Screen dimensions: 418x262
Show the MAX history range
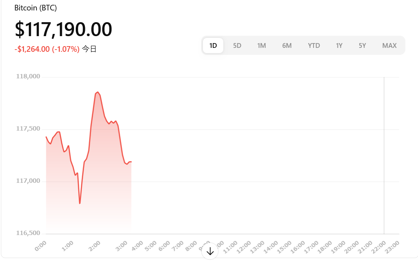point(389,46)
